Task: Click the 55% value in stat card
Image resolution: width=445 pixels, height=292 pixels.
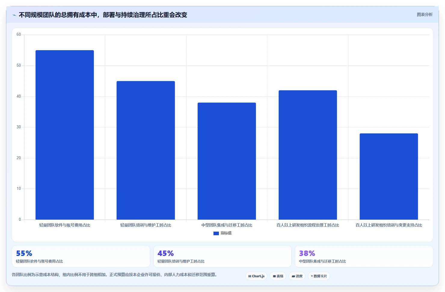Action: 24,253
